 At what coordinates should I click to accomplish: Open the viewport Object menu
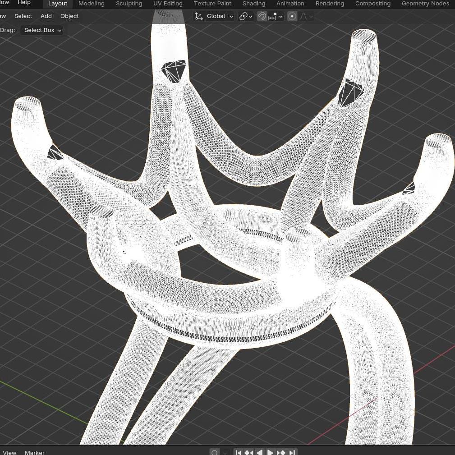69,16
